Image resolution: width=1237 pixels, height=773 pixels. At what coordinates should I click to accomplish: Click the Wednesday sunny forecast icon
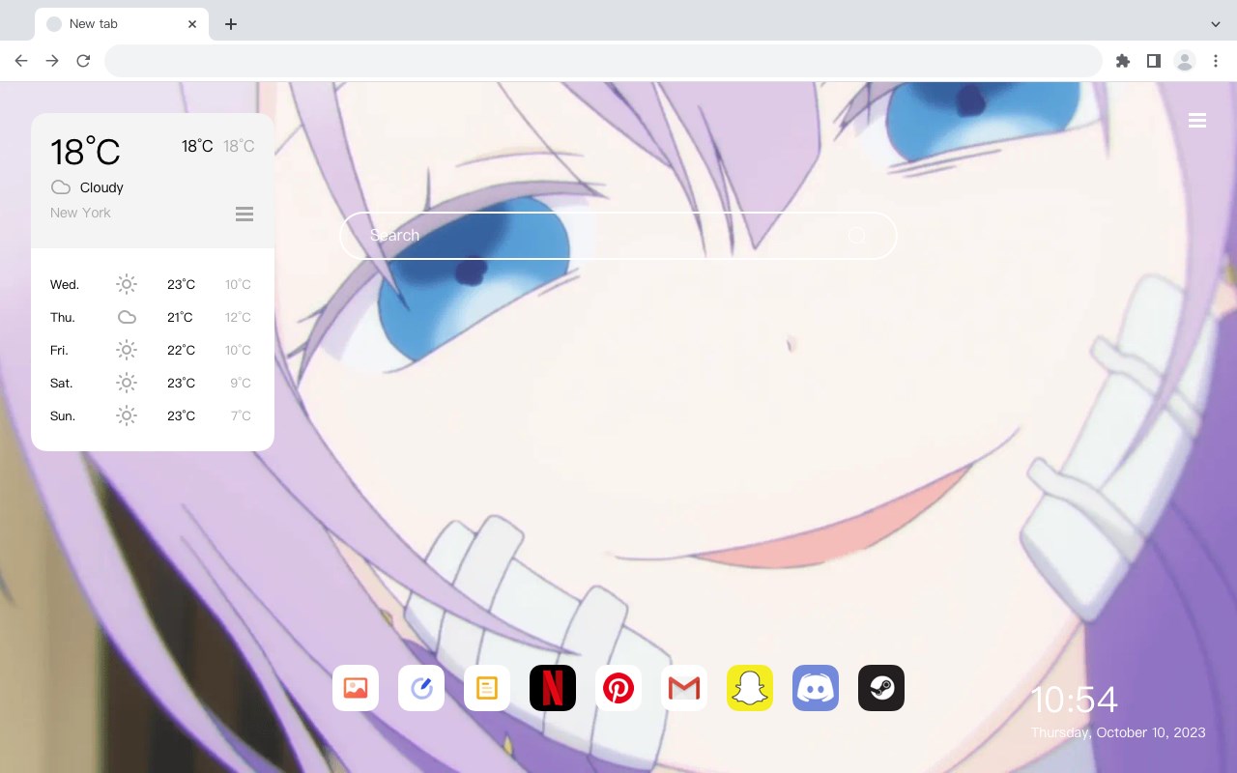click(127, 284)
